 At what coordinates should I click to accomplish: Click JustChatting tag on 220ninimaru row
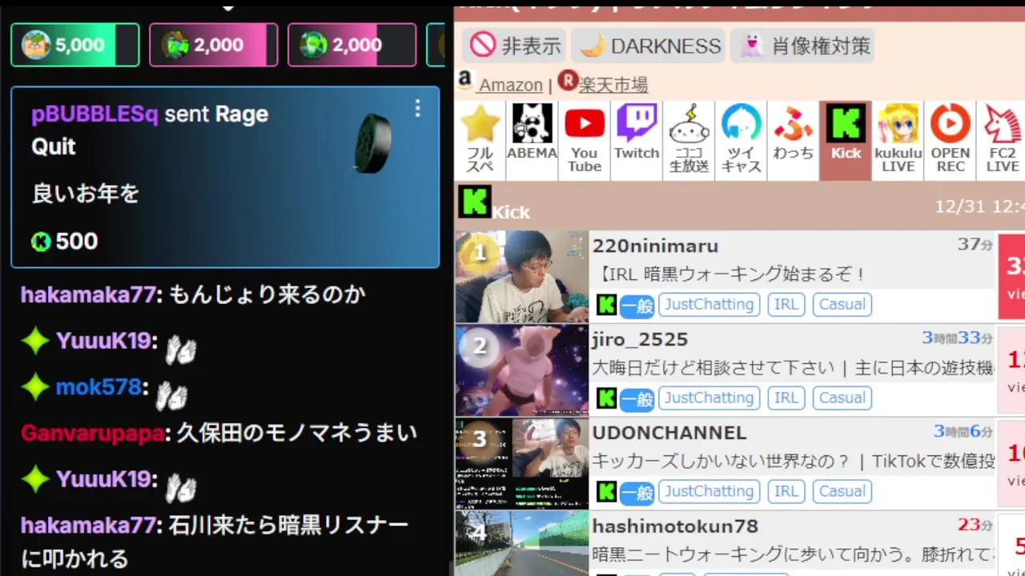pyautogui.click(x=709, y=304)
